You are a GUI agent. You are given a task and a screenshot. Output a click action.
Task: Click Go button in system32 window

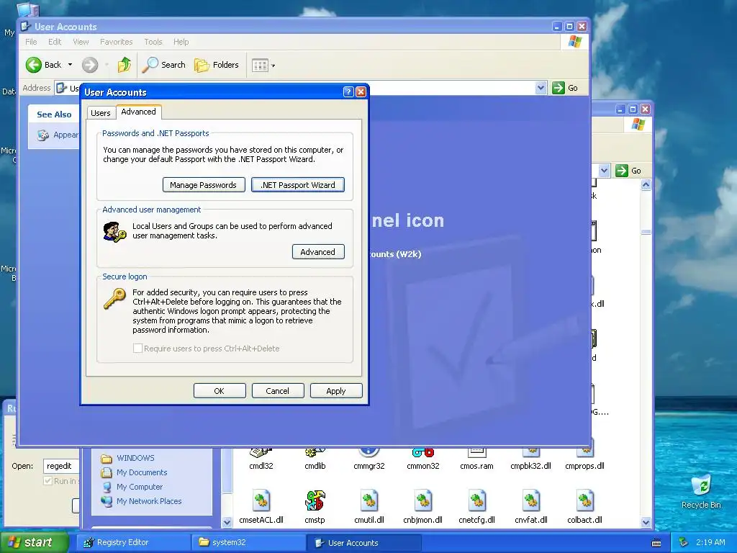pyautogui.click(x=629, y=171)
